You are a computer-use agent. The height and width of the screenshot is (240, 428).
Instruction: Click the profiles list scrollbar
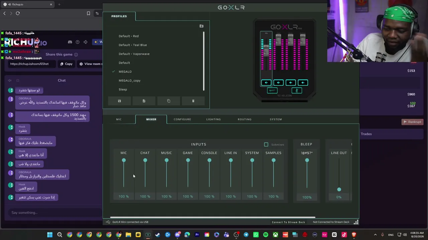[203, 61]
